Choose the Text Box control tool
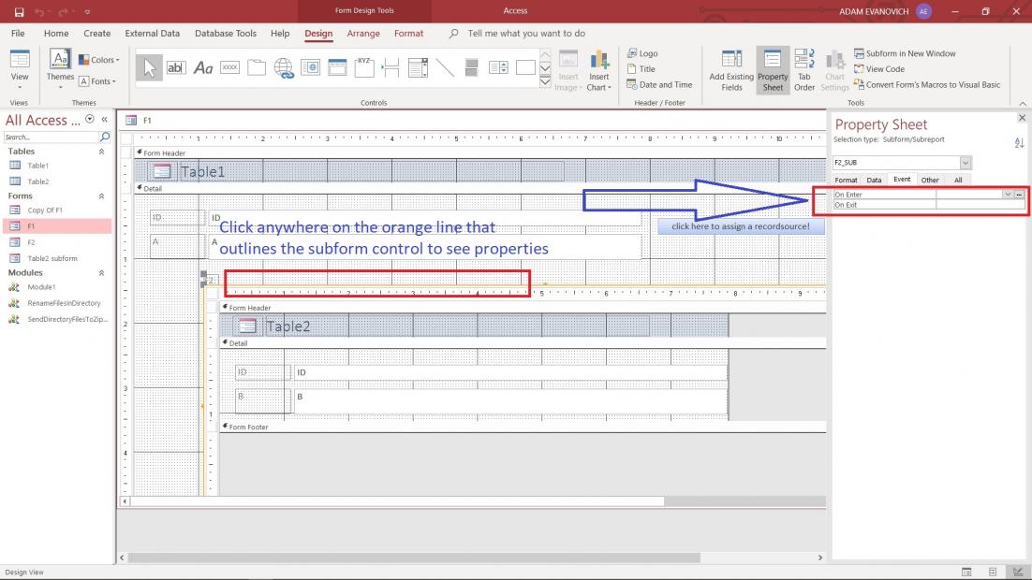The image size is (1032, 580). pyautogui.click(x=176, y=67)
